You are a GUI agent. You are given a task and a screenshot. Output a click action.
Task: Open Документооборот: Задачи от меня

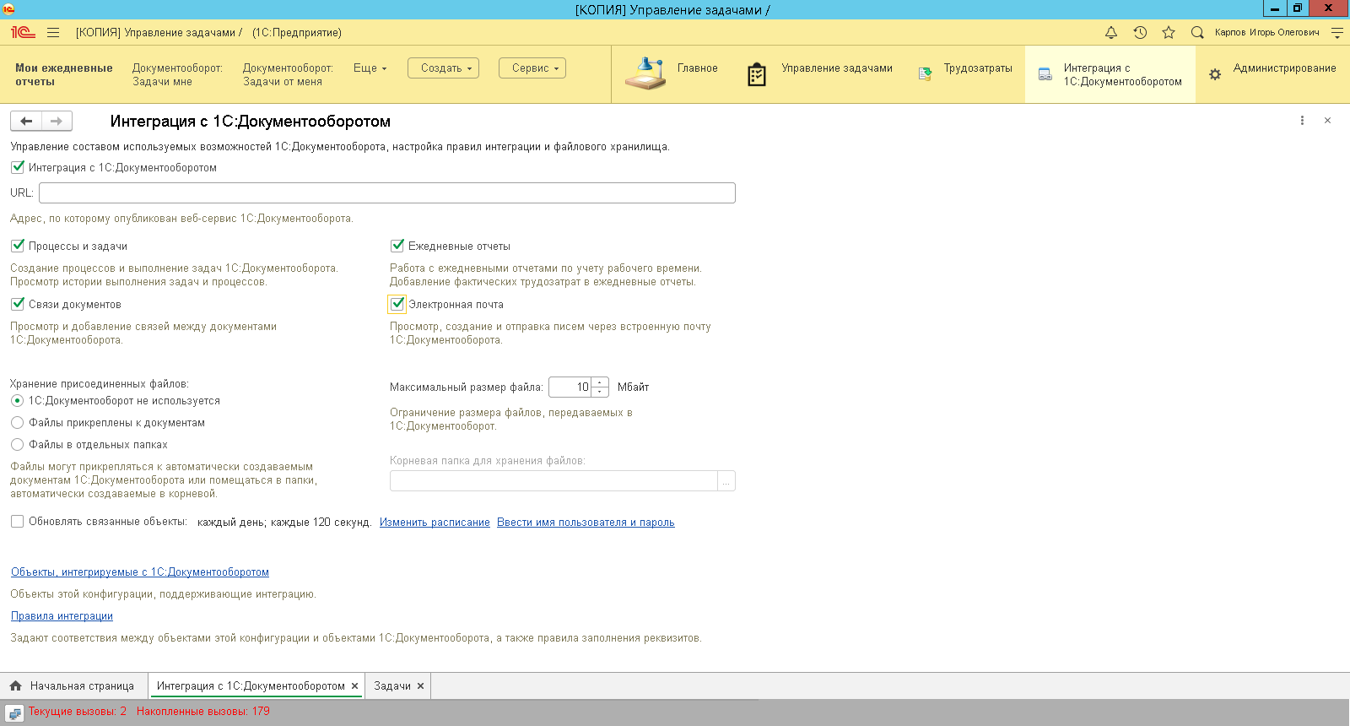click(289, 74)
